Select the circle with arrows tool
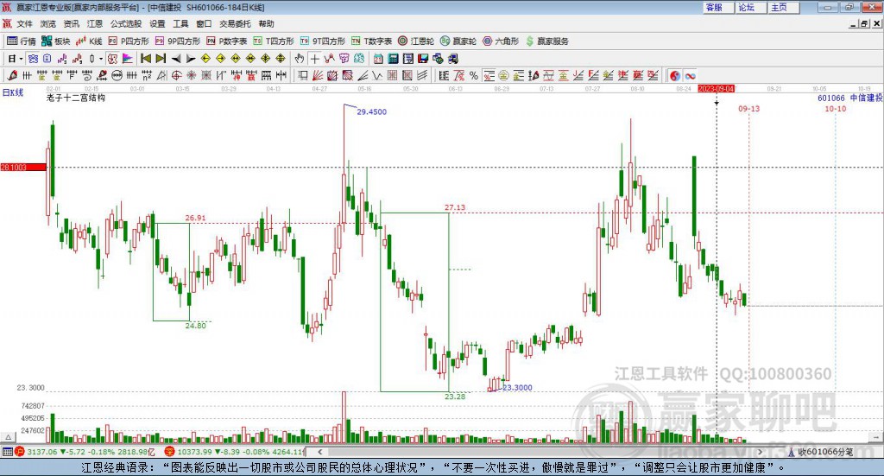The height and width of the screenshot is (476, 884). [x=117, y=75]
